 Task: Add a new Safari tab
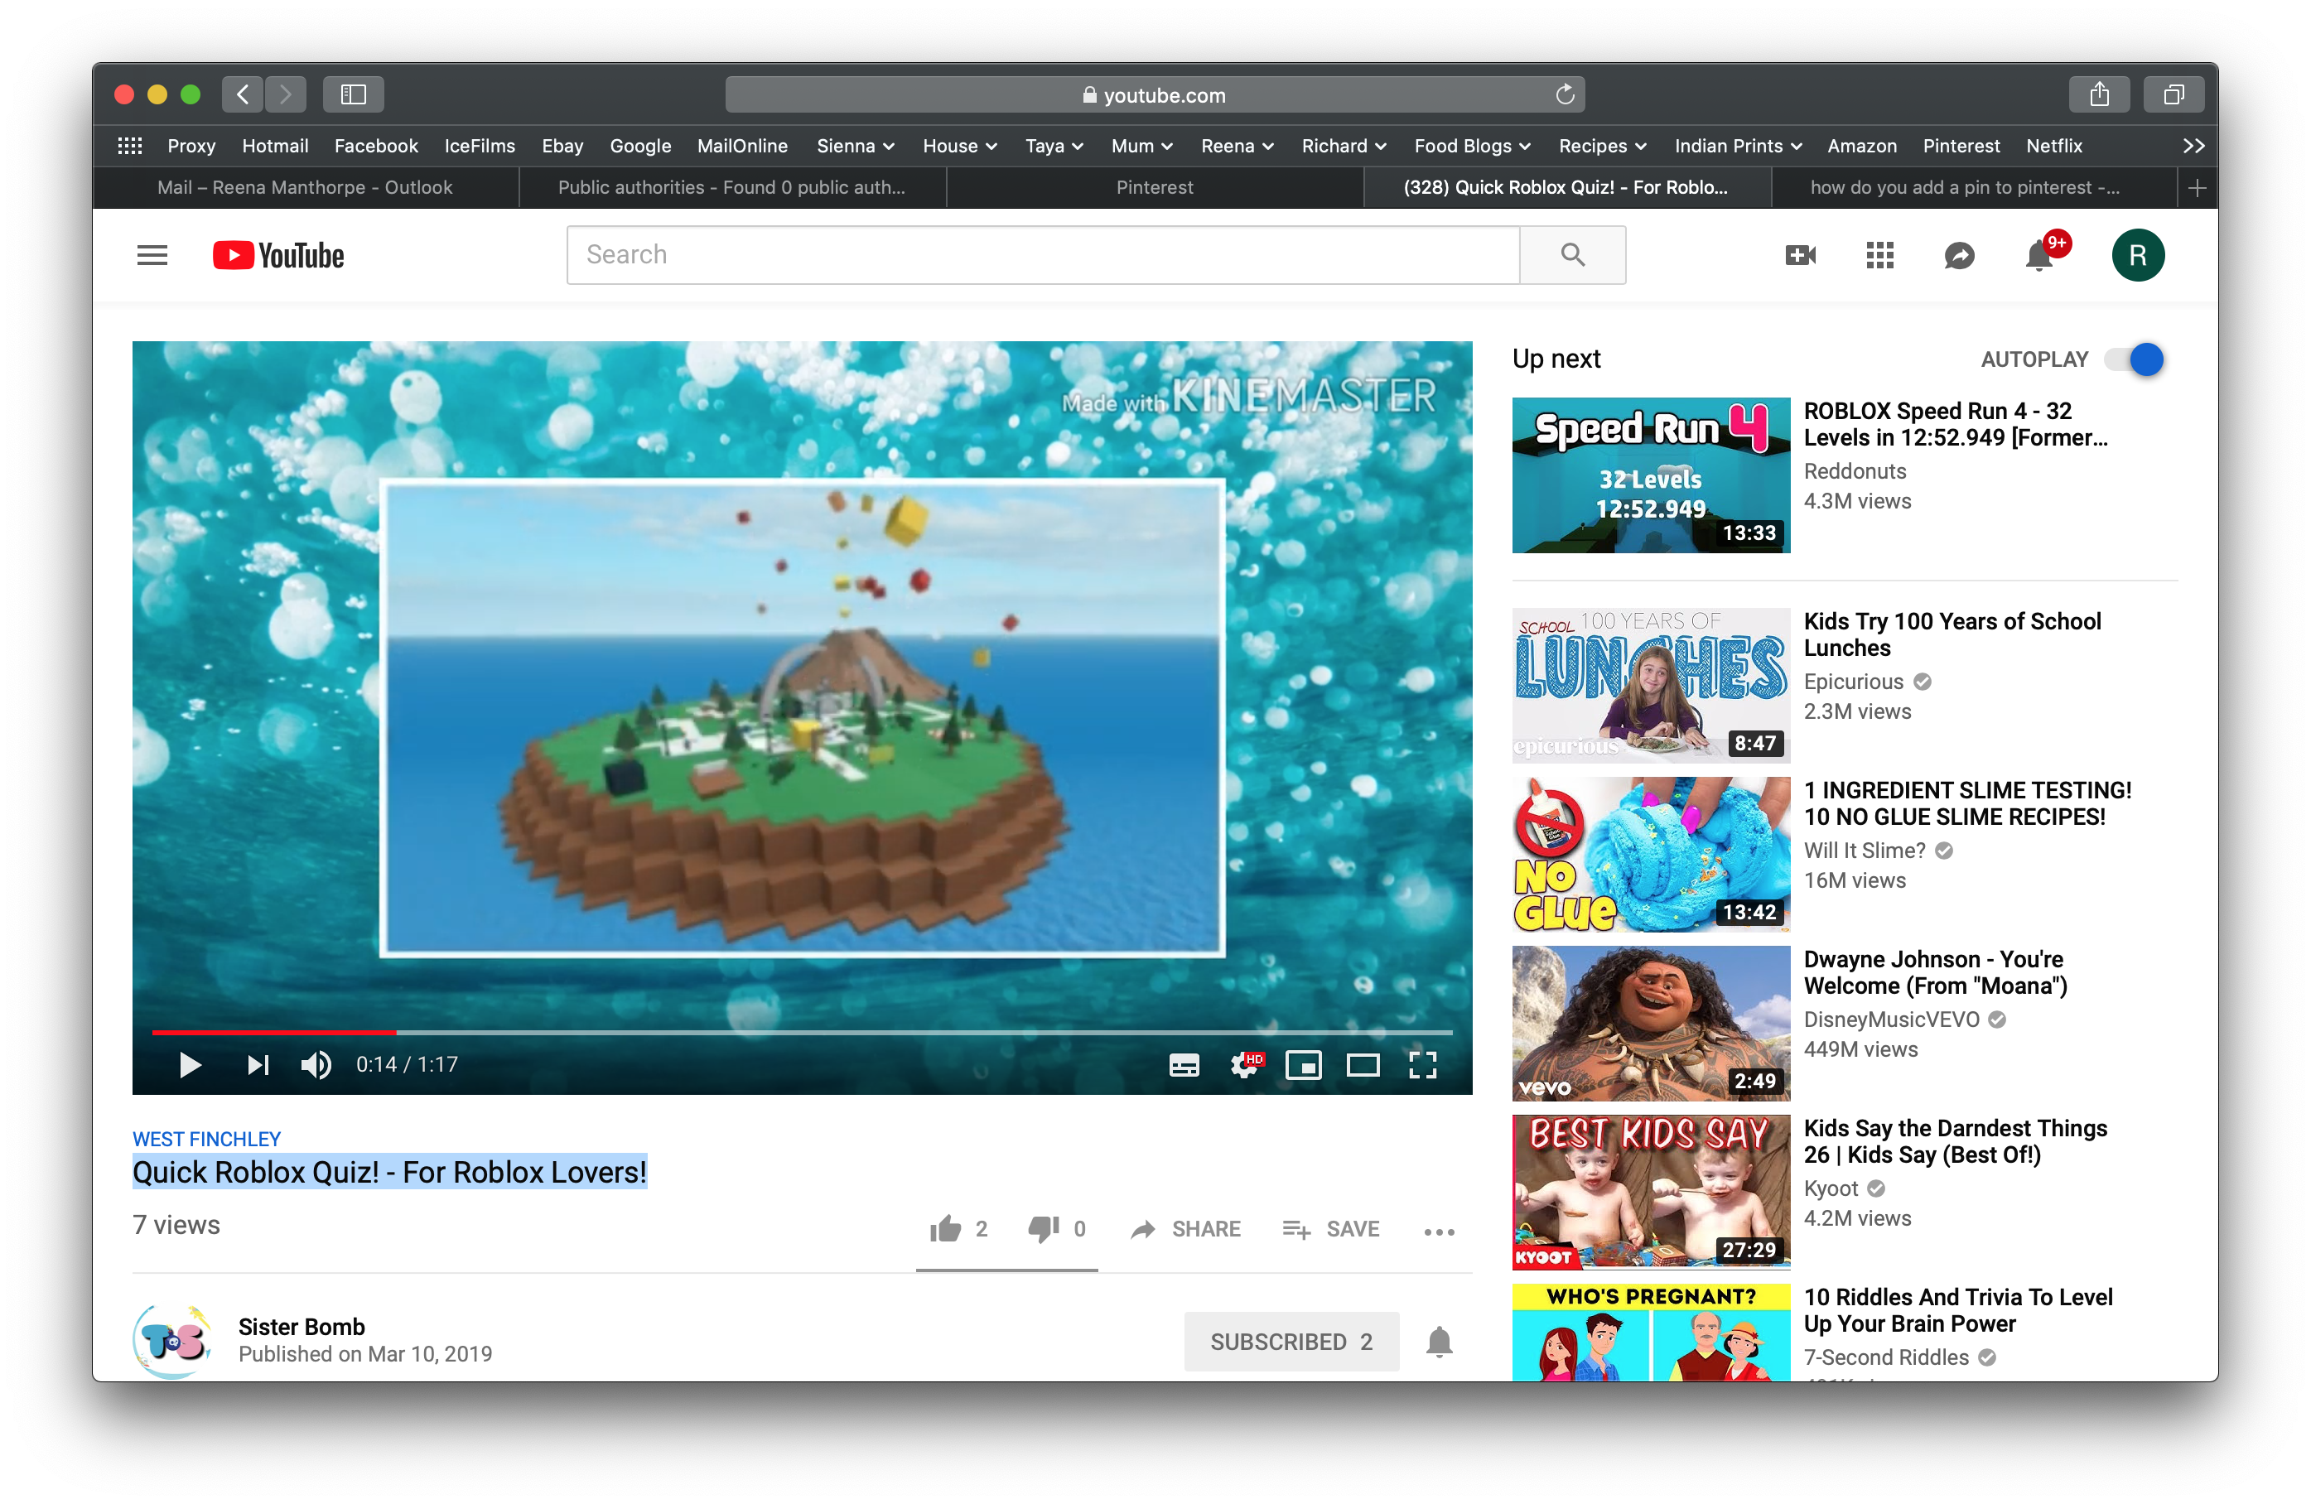(x=2198, y=187)
